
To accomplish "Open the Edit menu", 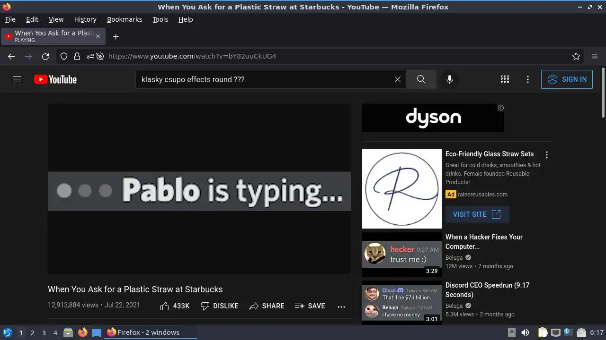I will (x=32, y=19).
